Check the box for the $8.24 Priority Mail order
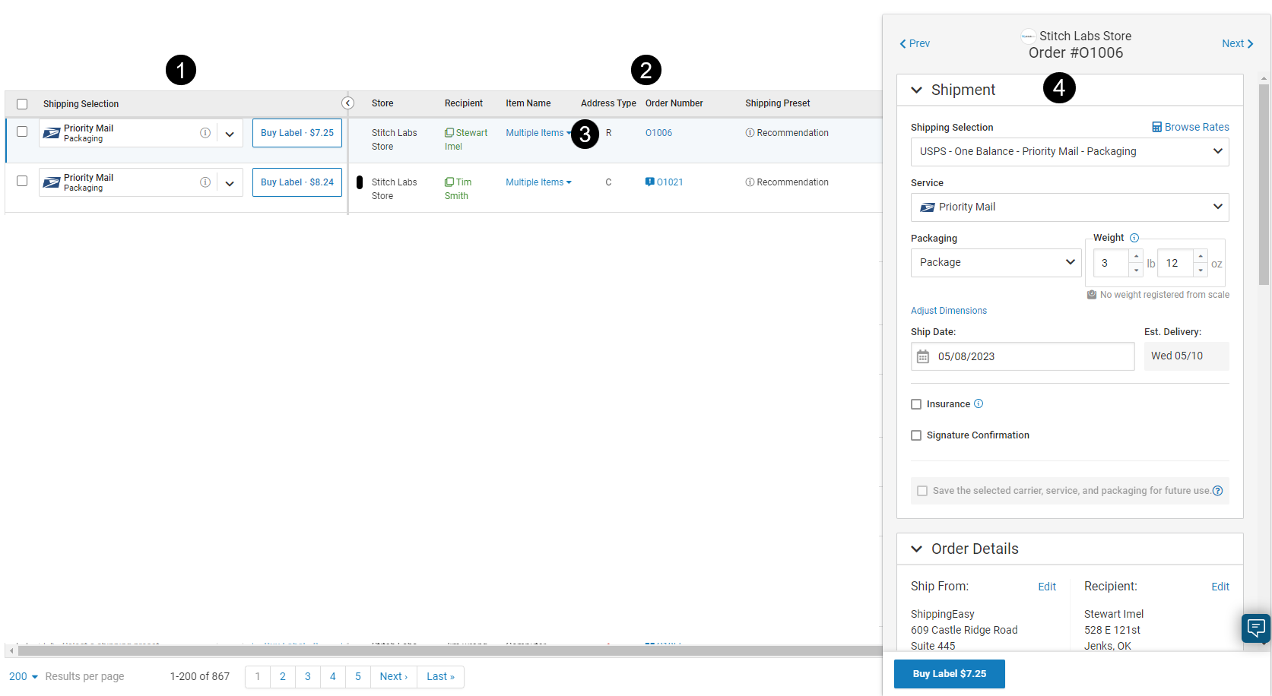This screenshot has width=1272, height=696. click(x=22, y=181)
